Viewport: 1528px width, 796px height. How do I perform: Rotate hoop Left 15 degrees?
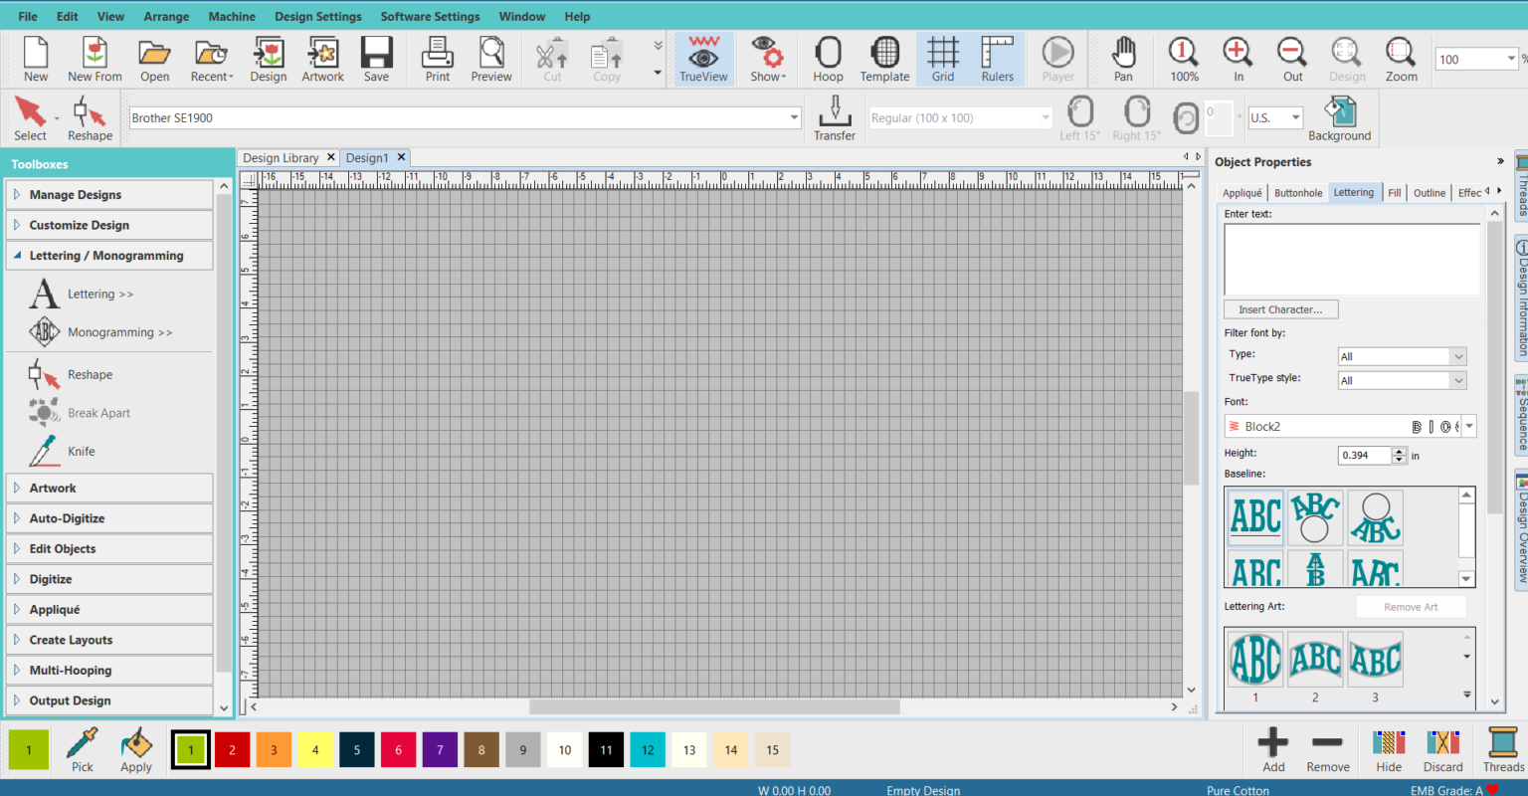(x=1079, y=117)
